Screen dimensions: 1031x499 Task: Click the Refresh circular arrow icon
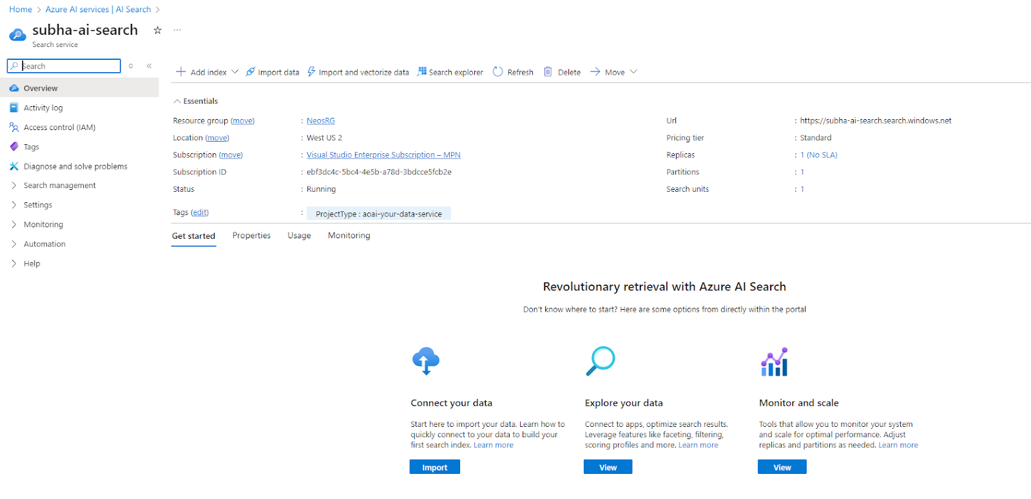pyautogui.click(x=498, y=71)
